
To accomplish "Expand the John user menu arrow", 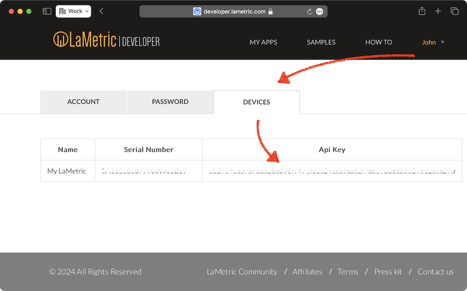I will (442, 42).
